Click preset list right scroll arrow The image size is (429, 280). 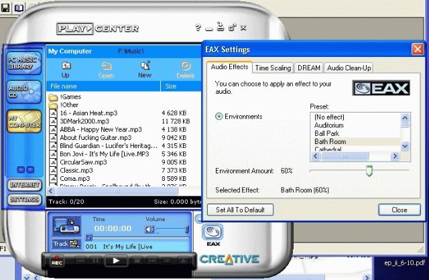pos(395,156)
